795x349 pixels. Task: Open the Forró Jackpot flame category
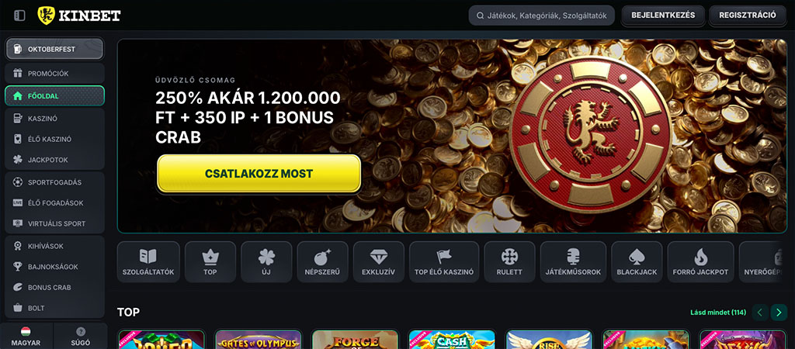tap(701, 262)
